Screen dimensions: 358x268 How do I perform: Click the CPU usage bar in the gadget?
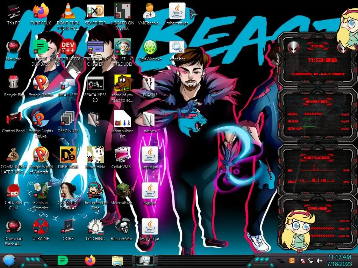313,114
